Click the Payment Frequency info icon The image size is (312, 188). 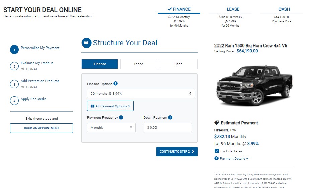(x=121, y=117)
